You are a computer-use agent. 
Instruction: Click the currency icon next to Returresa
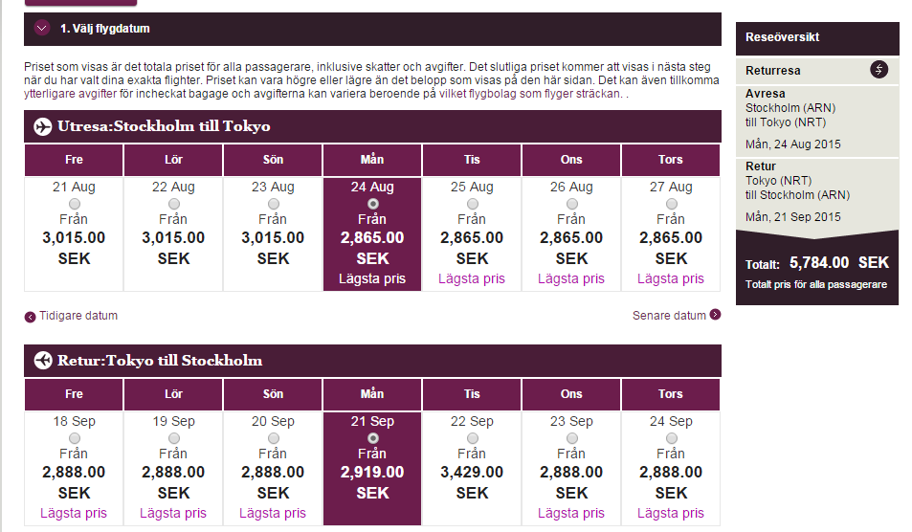(x=879, y=70)
